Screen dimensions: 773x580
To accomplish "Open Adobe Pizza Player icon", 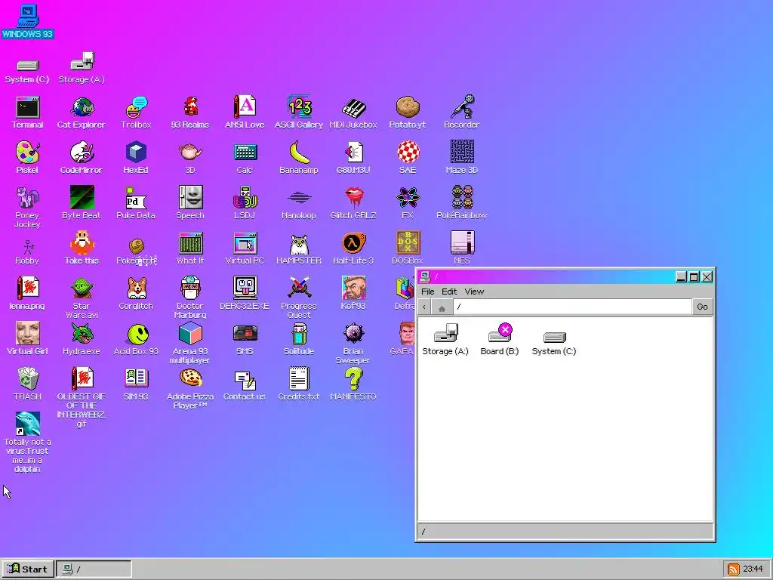I will click(190, 389).
